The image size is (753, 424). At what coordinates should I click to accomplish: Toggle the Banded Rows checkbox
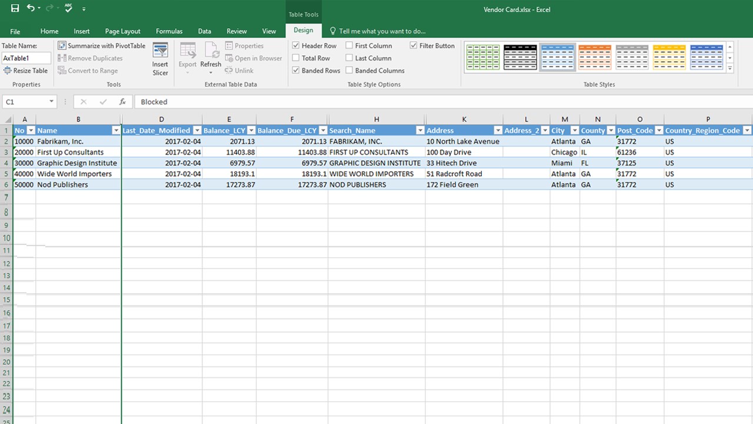(x=296, y=70)
